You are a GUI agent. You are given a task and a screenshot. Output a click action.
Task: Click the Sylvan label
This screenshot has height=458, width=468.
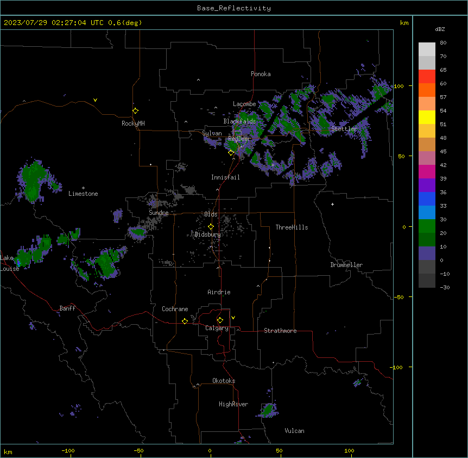[212, 133]
